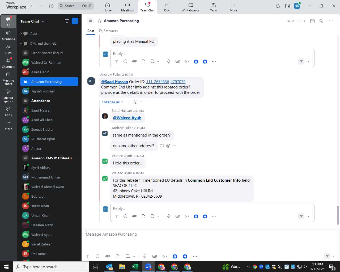Open the Meetings tab
The width and height of the screenshot is (340, 272).
(x=127, y=7)
